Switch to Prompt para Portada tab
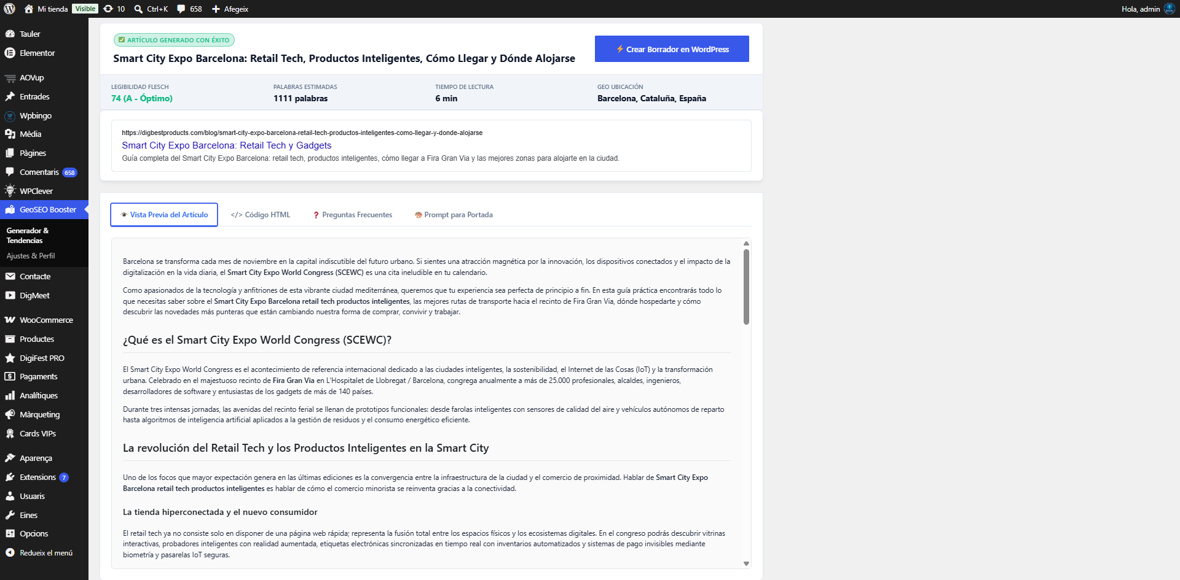The image size is (1180, 580). 454,215
